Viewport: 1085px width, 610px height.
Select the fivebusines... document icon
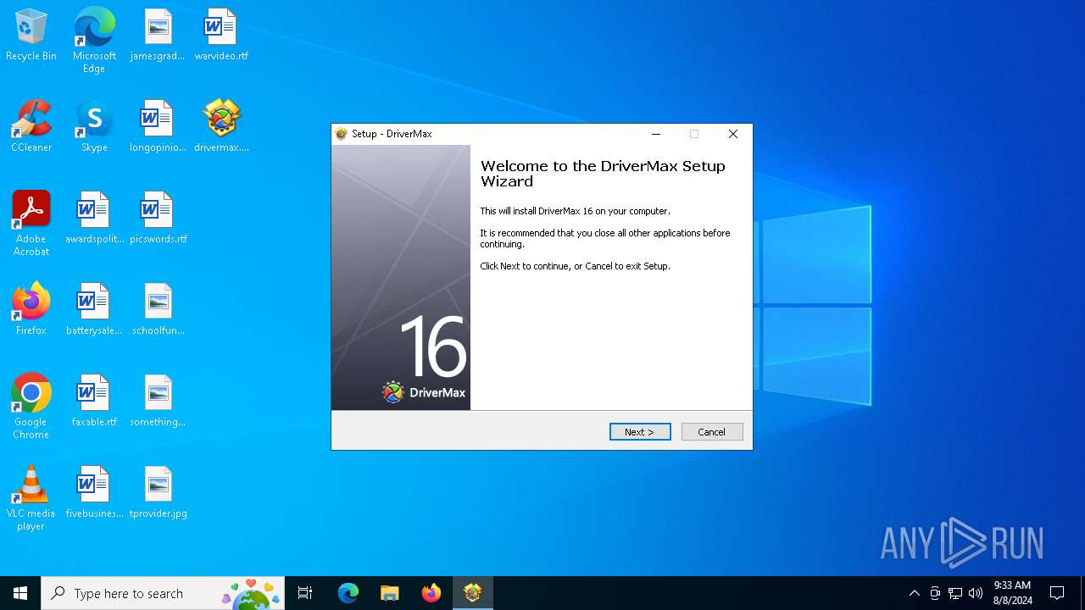(x=94, y=493)
